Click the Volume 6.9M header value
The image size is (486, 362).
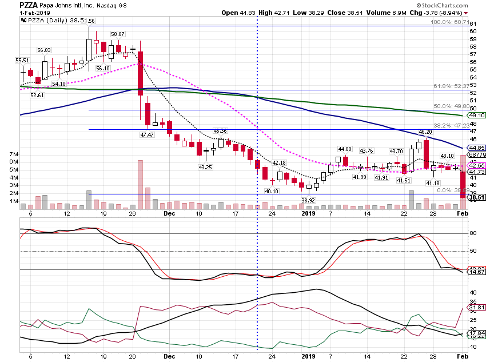(386, 13)
